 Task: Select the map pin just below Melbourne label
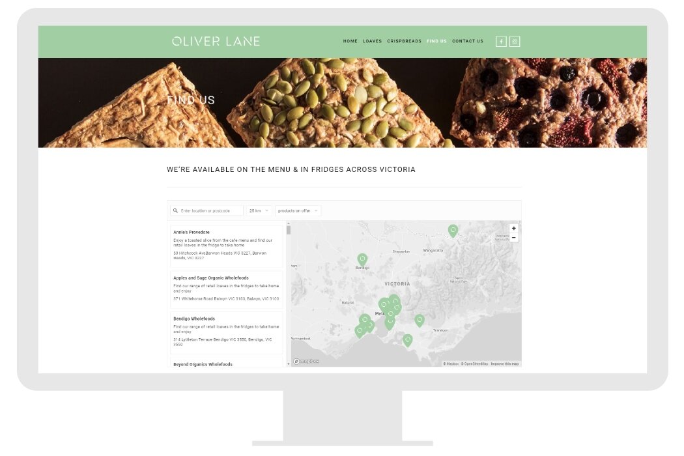(390, 322)
